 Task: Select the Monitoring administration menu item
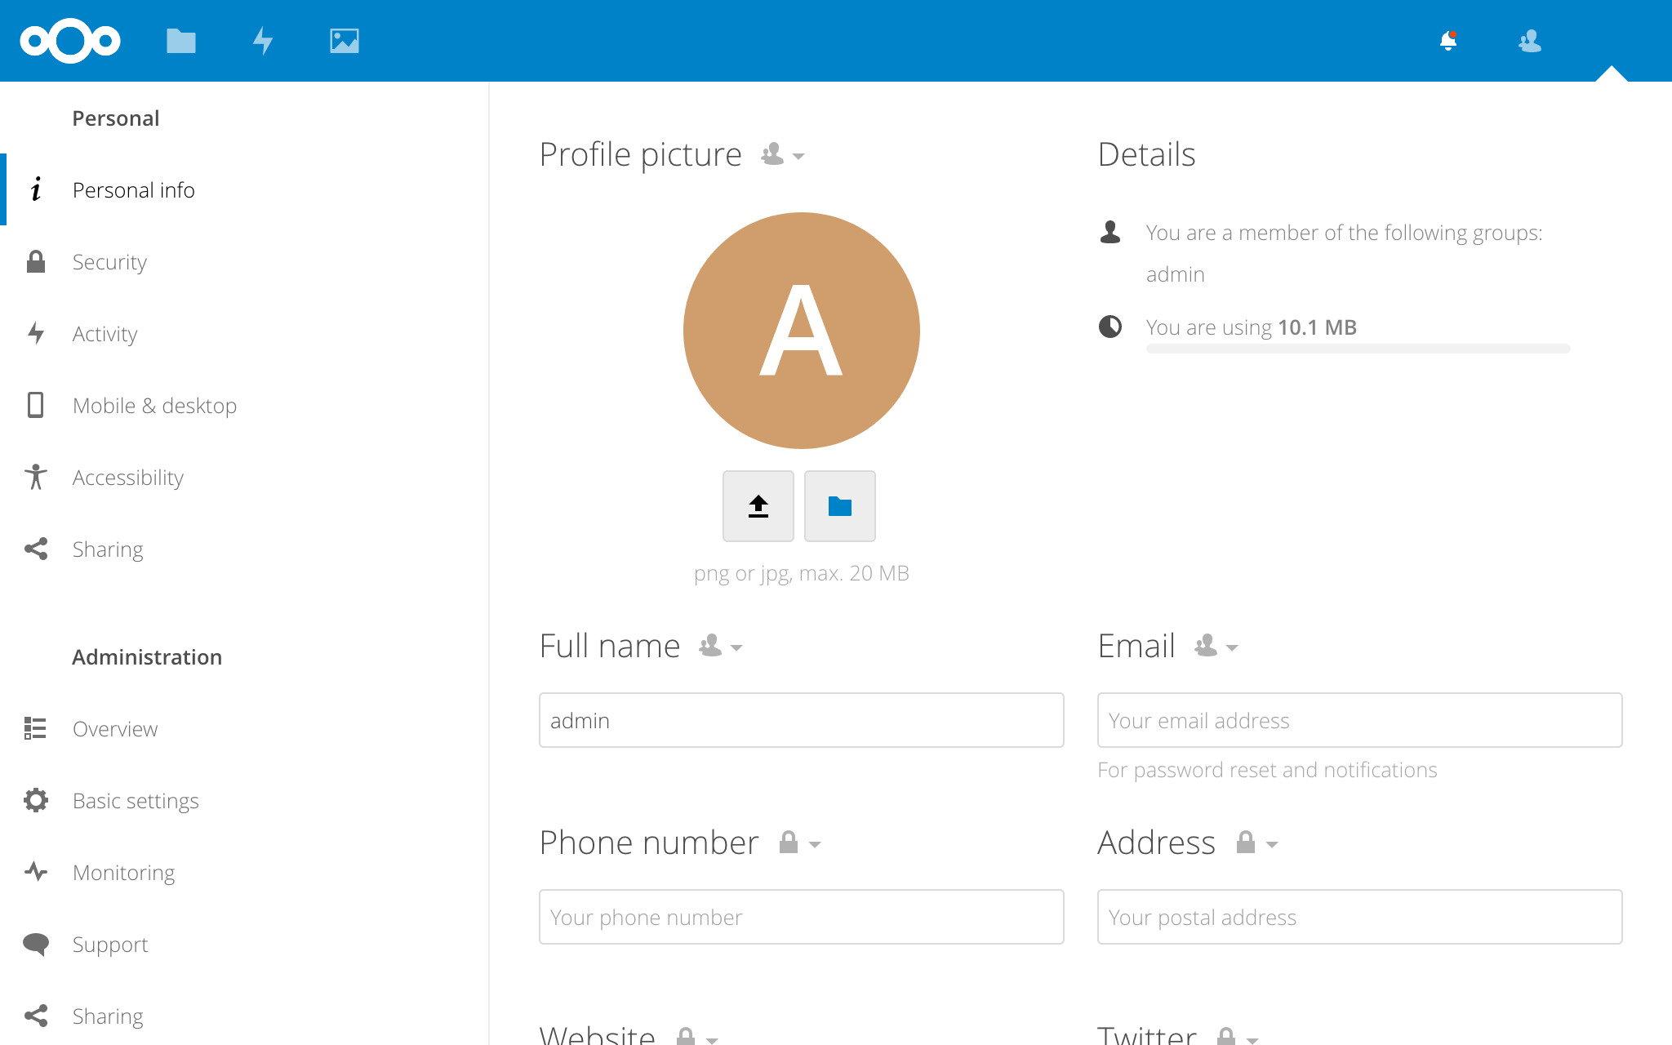[x=124, y=872]
